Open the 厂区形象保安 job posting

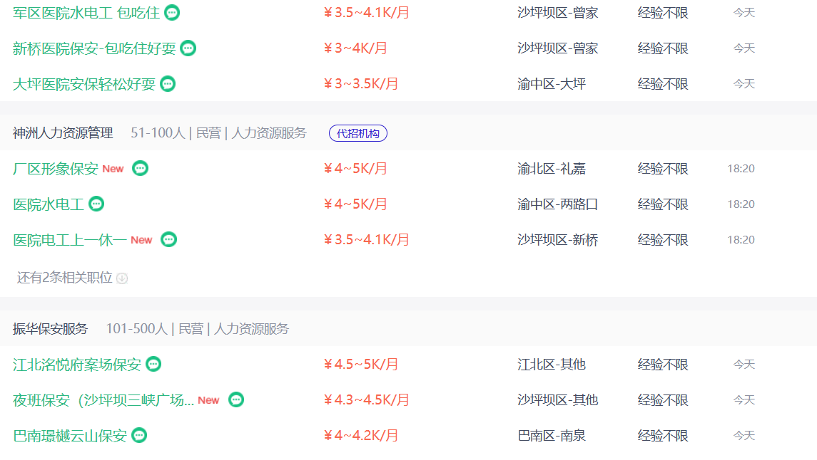pos(55,169)
